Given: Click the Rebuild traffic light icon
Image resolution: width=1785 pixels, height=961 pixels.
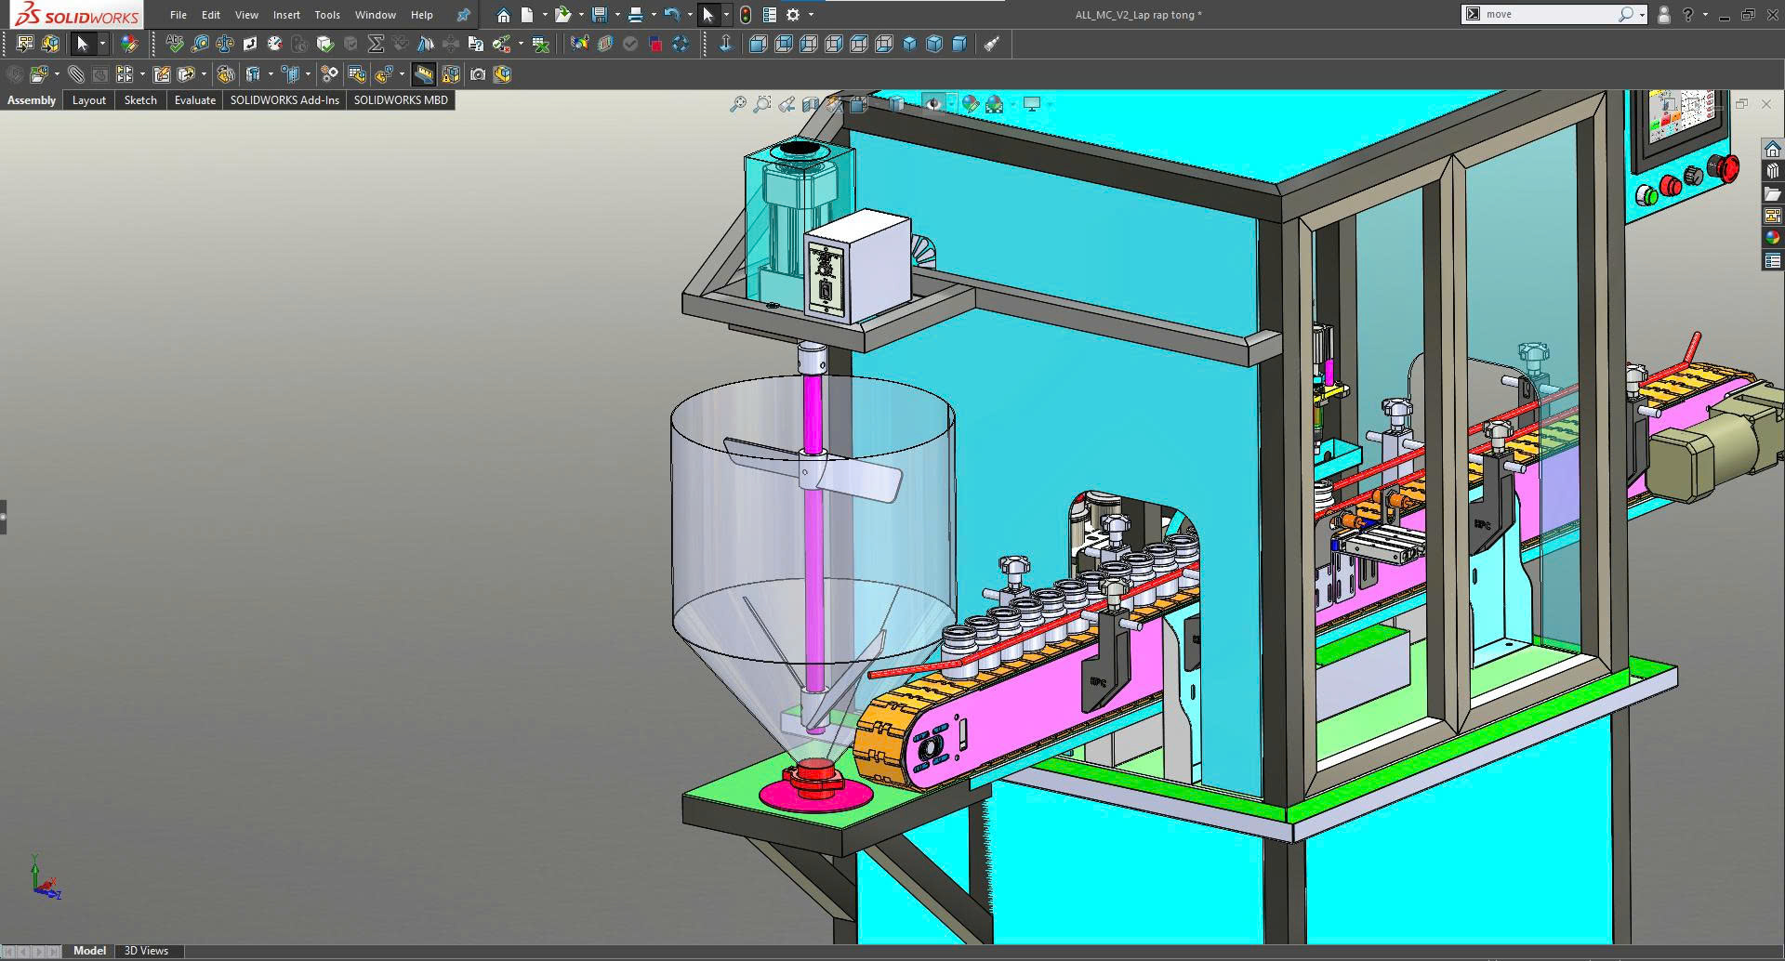Looking at the screenshot, I should [746, 15].
